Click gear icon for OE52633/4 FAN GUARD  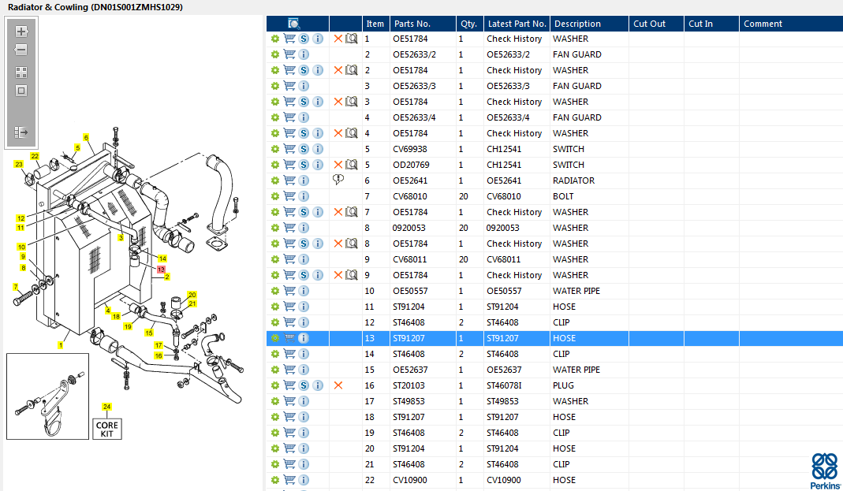(274, 117)
